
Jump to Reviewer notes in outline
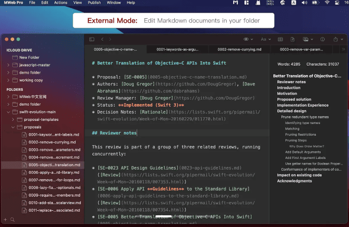(291, 82)
